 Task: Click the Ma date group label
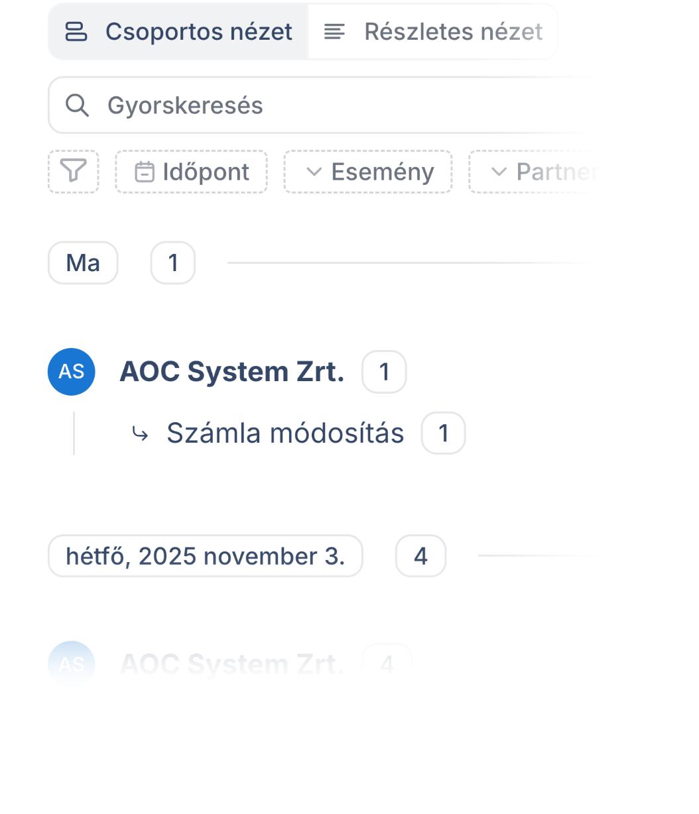(83, 263)
